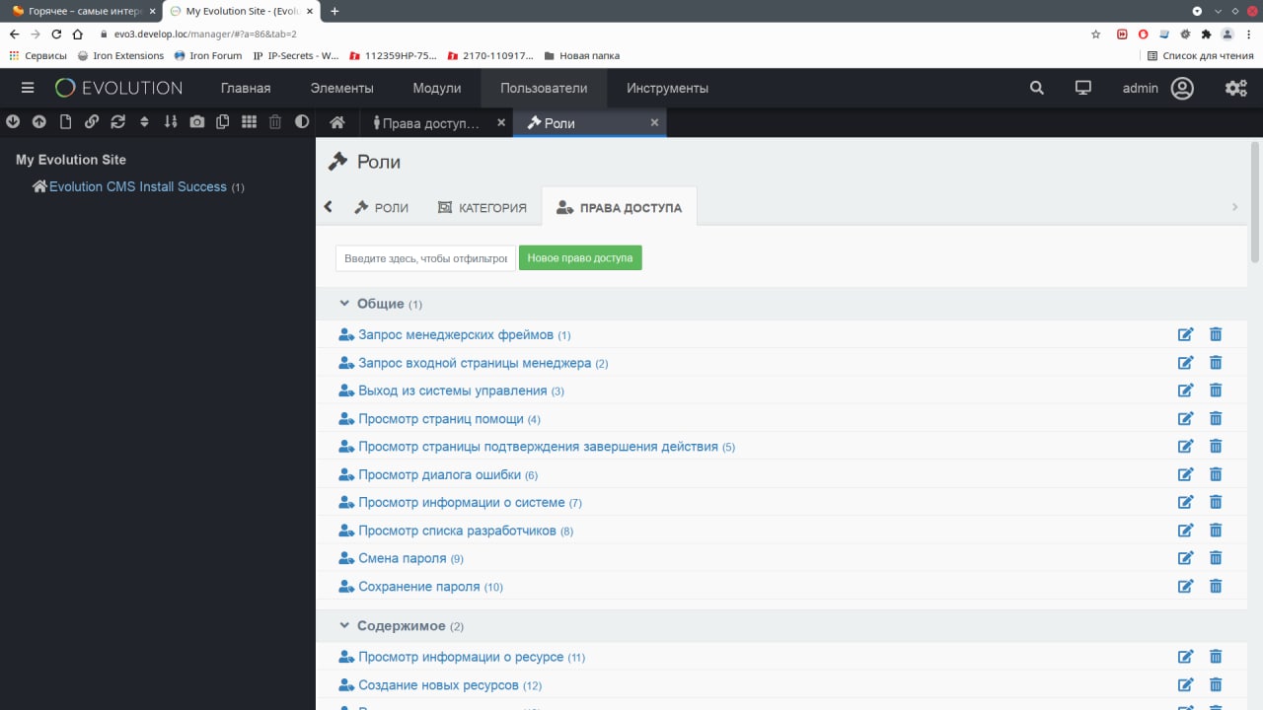Delete 'Сохранение пароля' permission

click(x=1216, y=586)
